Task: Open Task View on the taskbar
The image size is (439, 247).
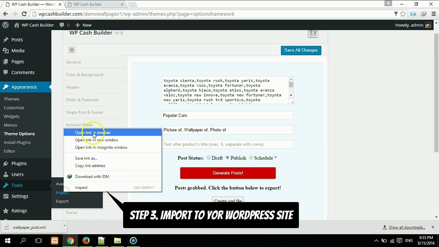Action: click(39, 240)
